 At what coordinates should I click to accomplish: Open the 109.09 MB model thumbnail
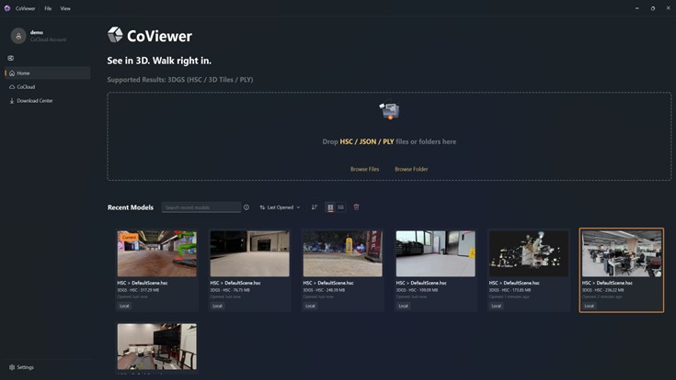435,253
